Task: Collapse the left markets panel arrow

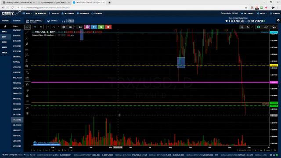Action: click(23, 86)
